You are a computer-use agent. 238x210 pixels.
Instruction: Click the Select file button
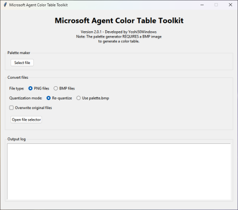click(22, 62)
